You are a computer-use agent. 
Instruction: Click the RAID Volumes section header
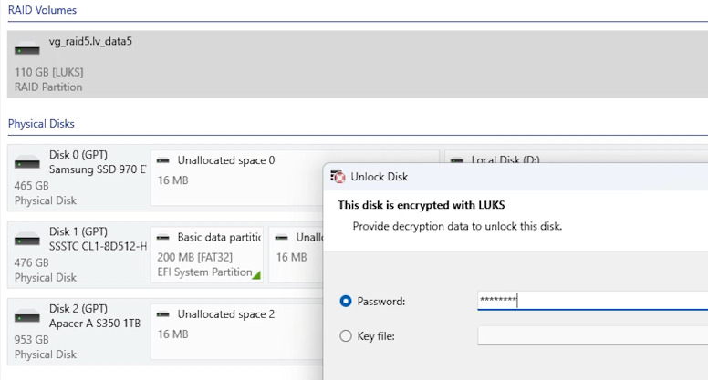(43, 10)
